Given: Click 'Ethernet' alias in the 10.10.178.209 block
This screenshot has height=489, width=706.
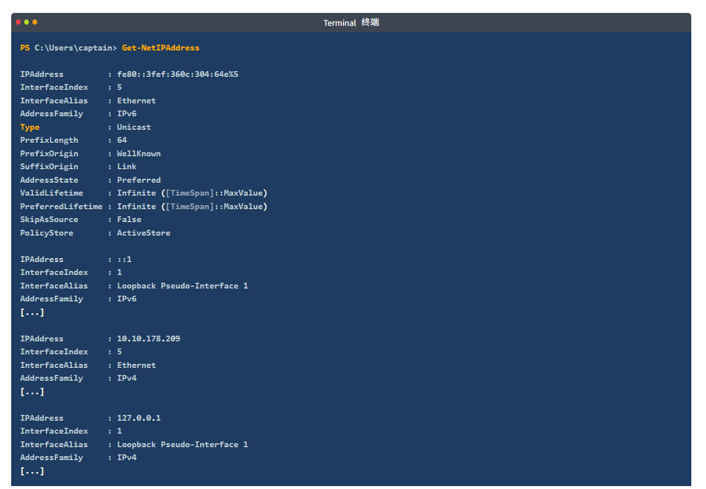Looking at the screenshot, I should click(136, 365).
